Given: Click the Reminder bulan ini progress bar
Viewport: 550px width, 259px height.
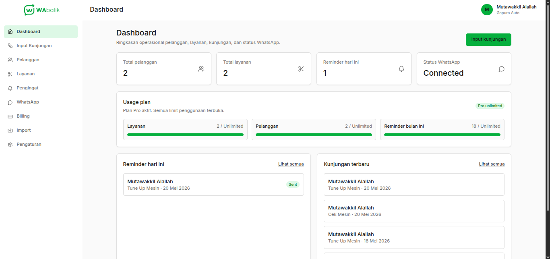Looking at the screenshot, I should 442,135.
